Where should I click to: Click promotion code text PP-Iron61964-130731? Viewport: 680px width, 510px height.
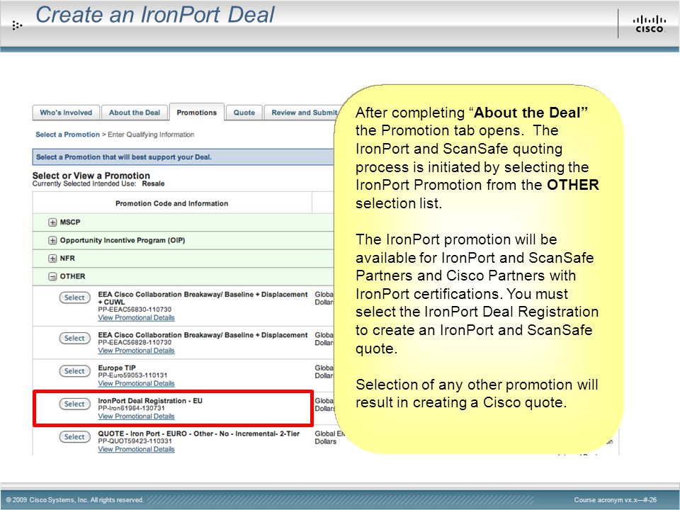(x=132, y=408)
